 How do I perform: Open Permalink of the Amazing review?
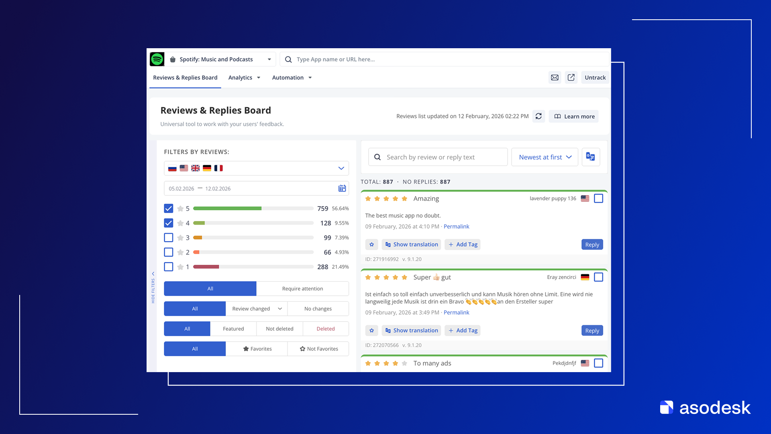pyautogui.click(x=456, y=226)
